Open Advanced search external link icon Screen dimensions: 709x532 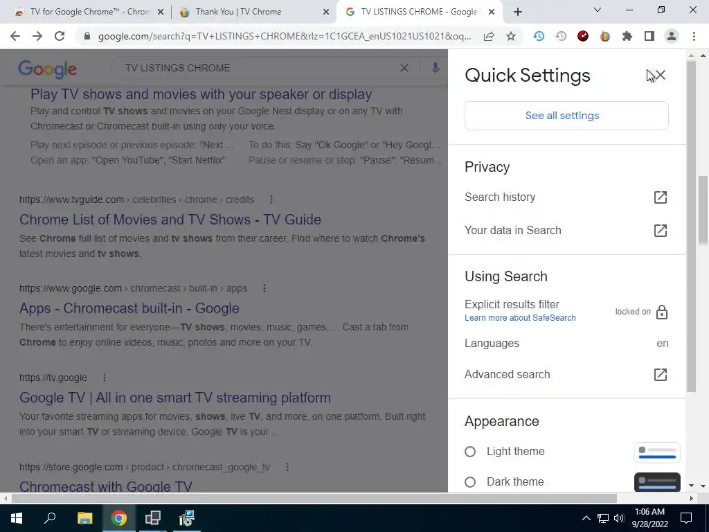[660, 375]
